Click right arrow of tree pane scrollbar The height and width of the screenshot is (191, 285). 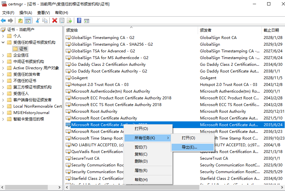[x=60, y=187]
